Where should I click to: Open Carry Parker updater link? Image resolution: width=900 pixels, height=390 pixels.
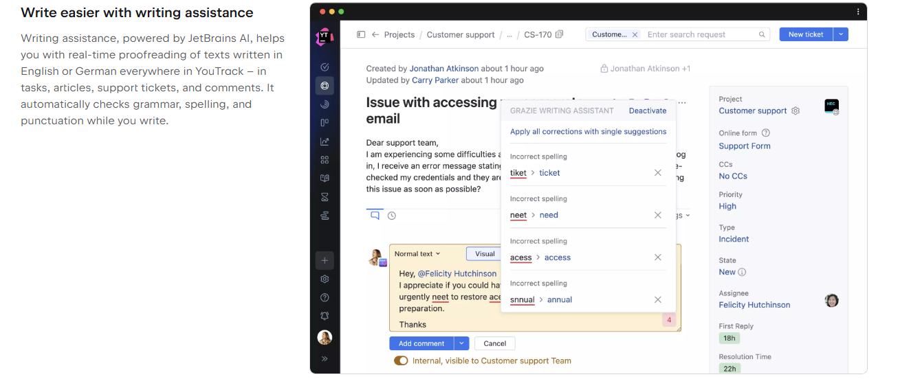[435, 80]
